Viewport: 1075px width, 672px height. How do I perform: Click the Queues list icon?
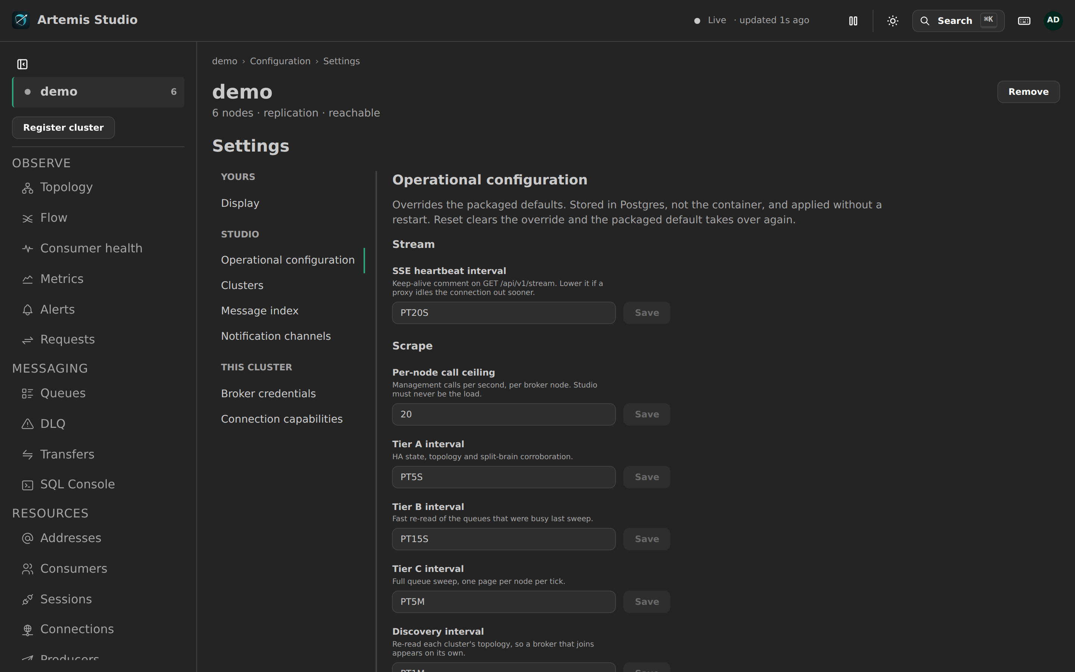point(28,394)
